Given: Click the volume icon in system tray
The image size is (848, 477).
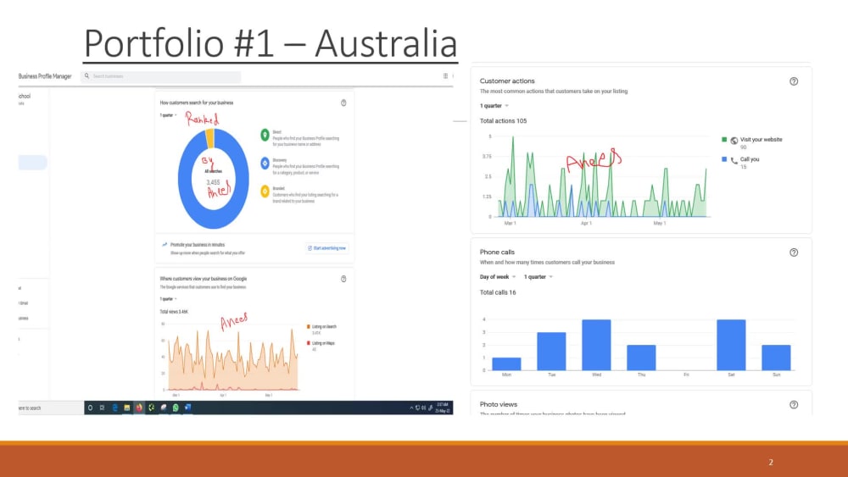Looking at the screenshot, I should 423,408.
